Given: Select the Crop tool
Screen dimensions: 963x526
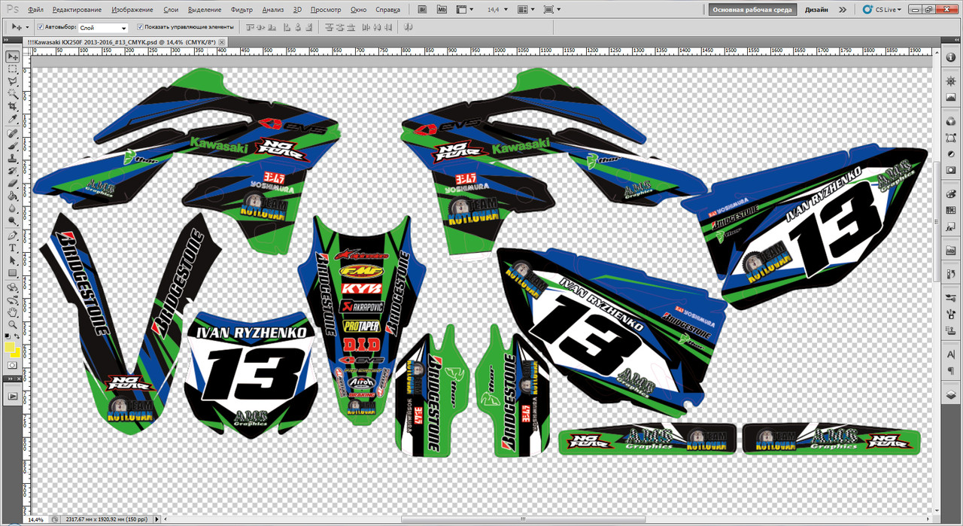Looking at the screenshot, I should 13,106.
